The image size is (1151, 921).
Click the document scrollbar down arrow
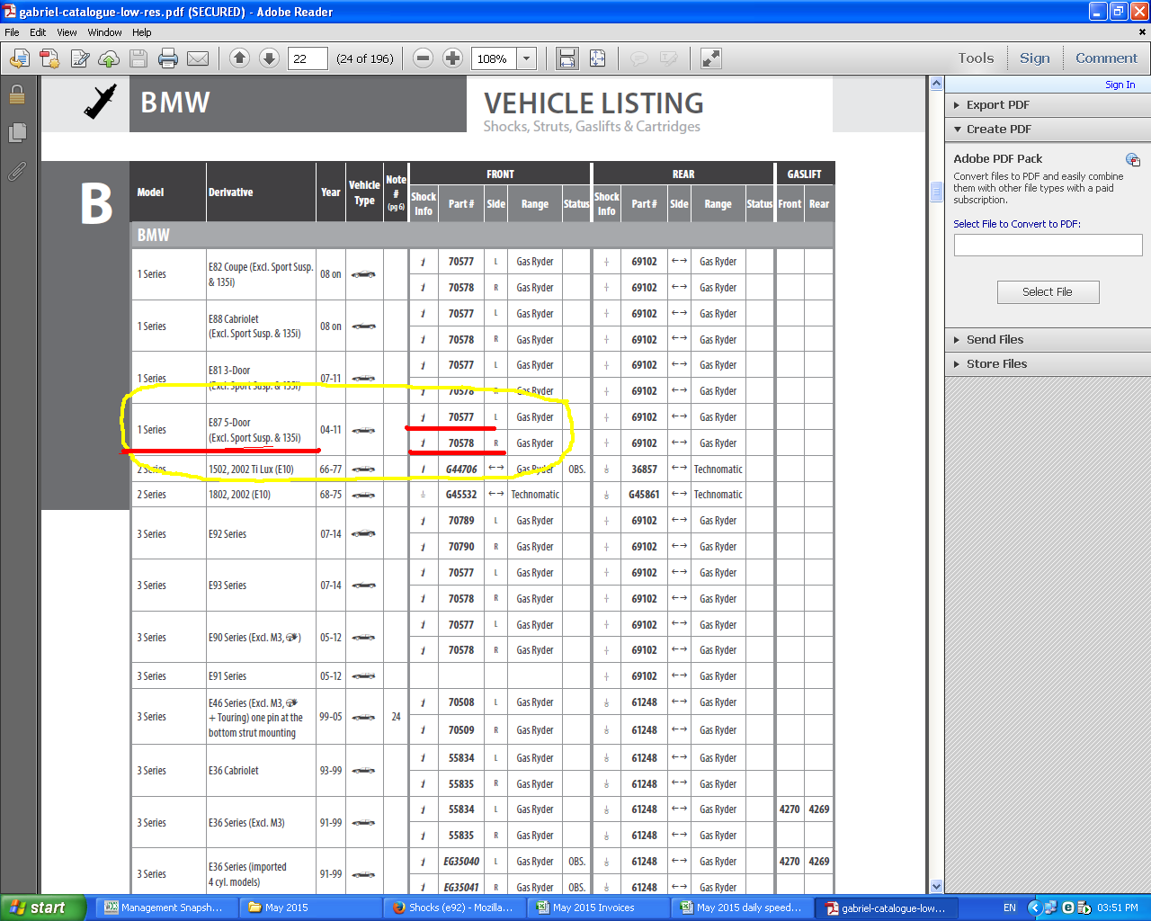(x=936, y=886)
